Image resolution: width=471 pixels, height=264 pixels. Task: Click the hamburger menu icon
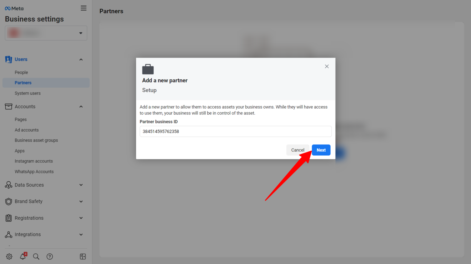click(84, 8)
